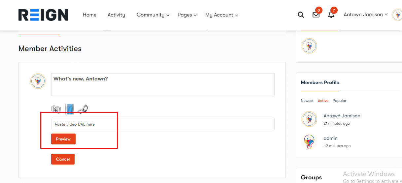Click the Paste video URL field
This screenshot has height=183, width=402.
[x=163, y=124]
